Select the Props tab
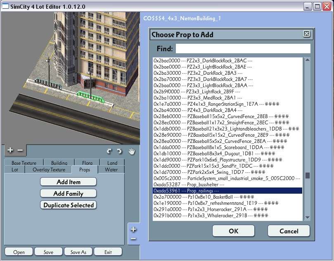The image size is (334, 261). click(x=85, y=170)
